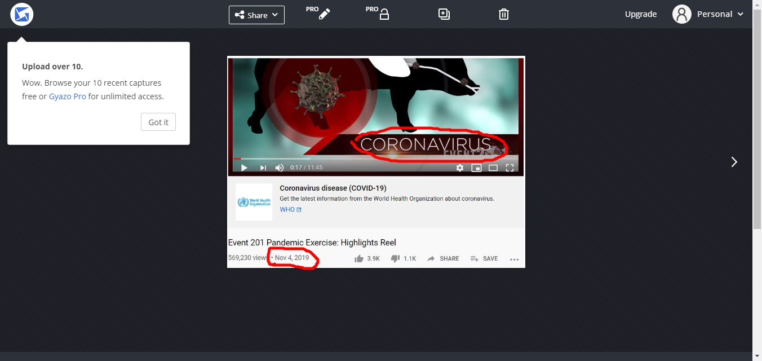Image resolution: width=762 pixels, height=361 pixels.
Task: Open the Share dropdown
Action: (x=256, y=15)
